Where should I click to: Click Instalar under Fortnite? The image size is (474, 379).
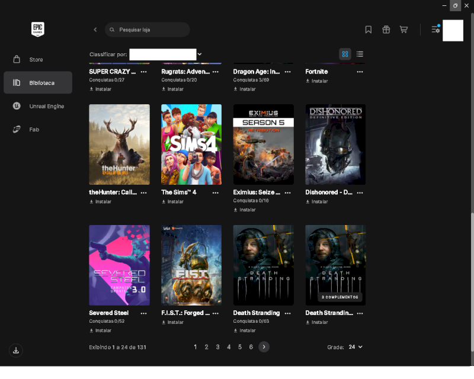(317, 81)
